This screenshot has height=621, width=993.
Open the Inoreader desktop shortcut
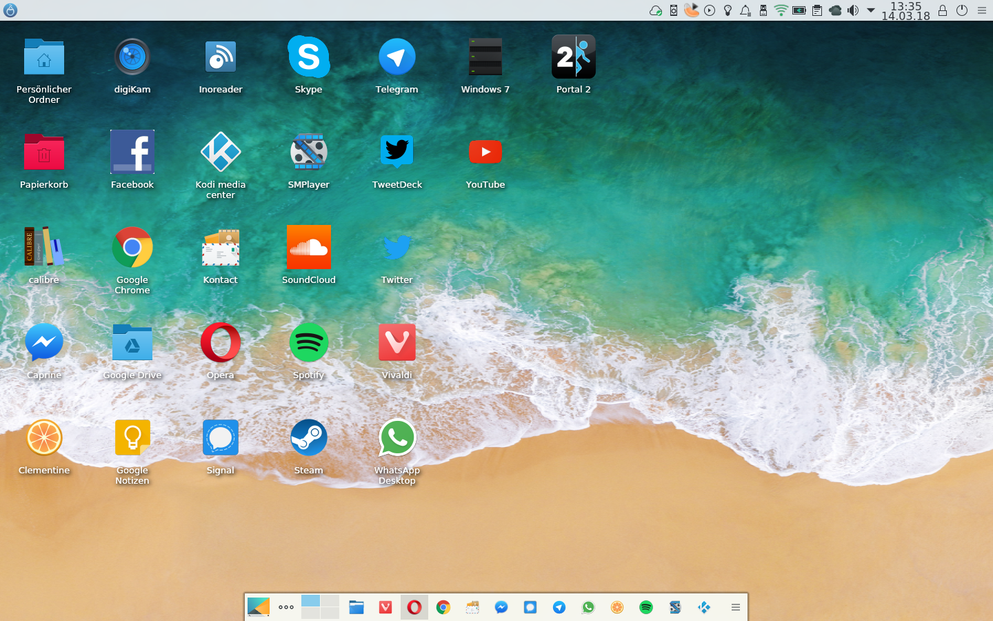pyautogui.click(x=221, y=57)
